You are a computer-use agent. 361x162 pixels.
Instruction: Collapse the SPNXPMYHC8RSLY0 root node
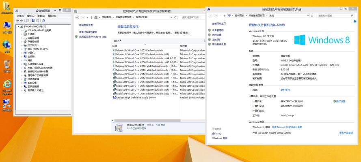[19, 27]
